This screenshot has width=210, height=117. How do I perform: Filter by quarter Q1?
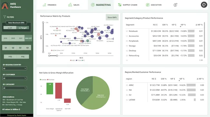pyautogui.click(x=6, y=48)
